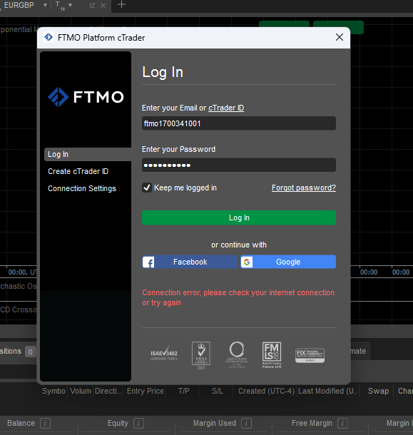Click the large FTMO logo in sidebar
The image size is (413, 435).
click(86, 97)
